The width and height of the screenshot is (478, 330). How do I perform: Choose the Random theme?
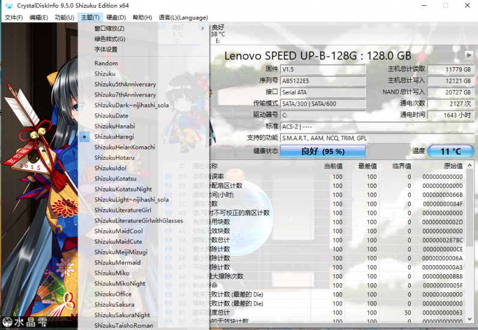[x=144, y=63]
